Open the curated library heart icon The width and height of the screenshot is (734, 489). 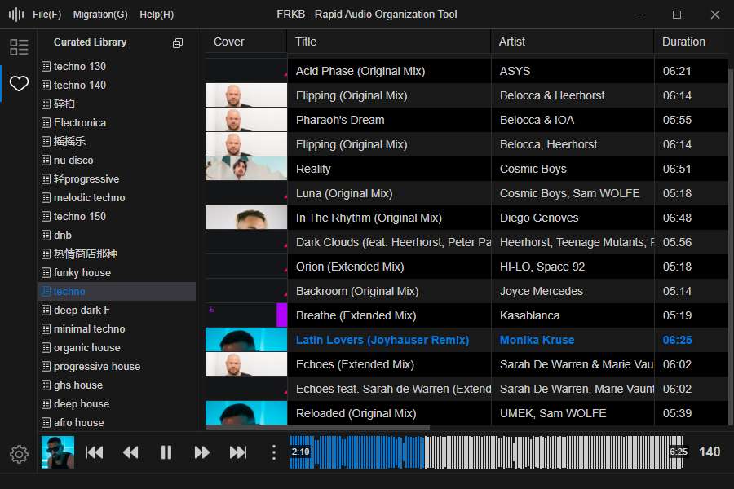[19, 83]
